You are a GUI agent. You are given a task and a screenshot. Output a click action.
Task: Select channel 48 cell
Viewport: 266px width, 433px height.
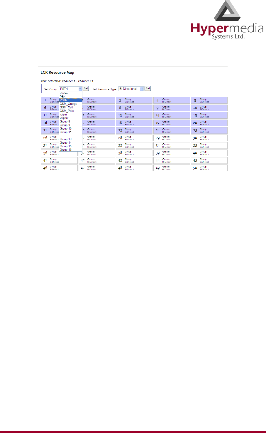point(134,168)
